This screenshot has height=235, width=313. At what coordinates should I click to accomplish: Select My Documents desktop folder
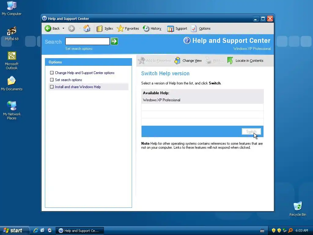click(x=12, y=84)
